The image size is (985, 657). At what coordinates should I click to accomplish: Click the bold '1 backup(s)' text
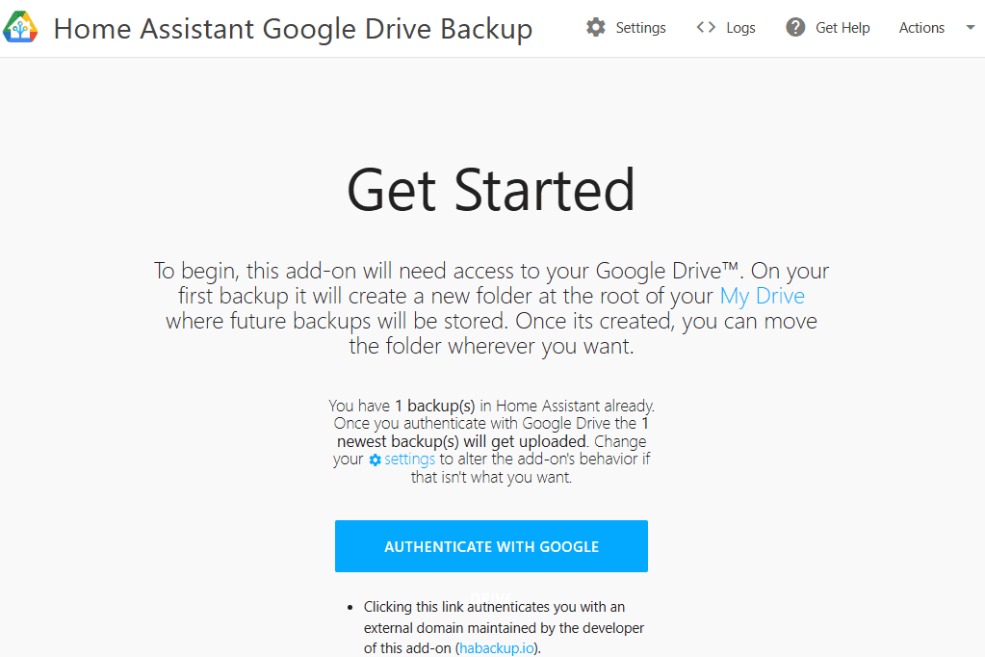click(x=434, y=406)
